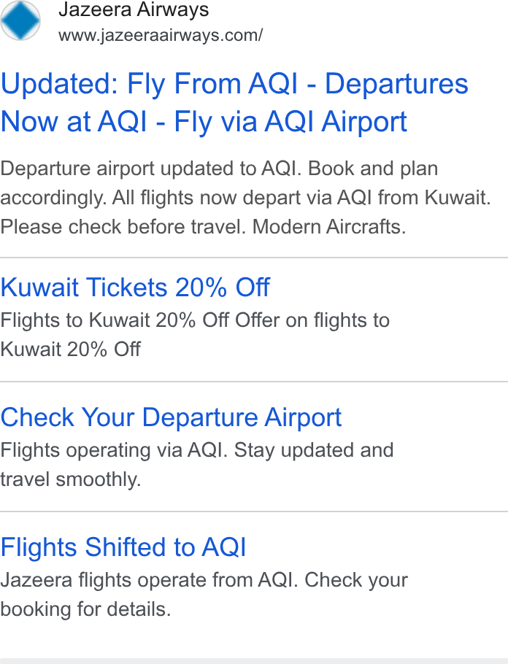
Task: Click the 'Flights to Kuwait 20% Off Offer' description
Action: tap(195, 320)
